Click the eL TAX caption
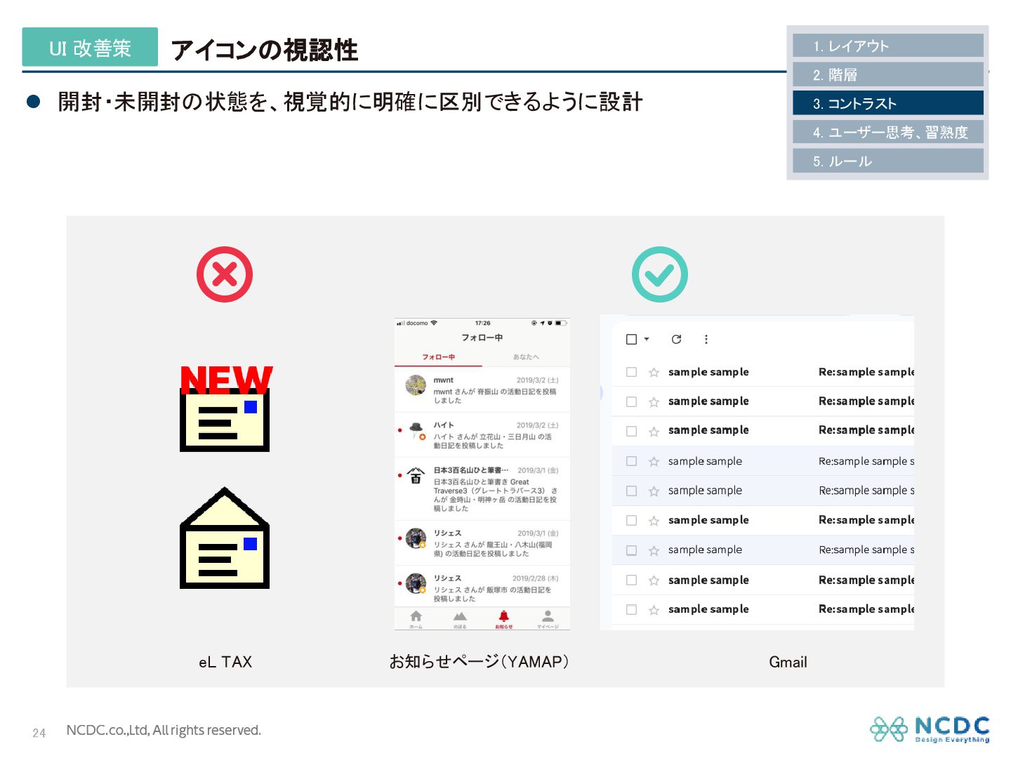This screenshot has width=1011, height=758. [x=225, y=662]
